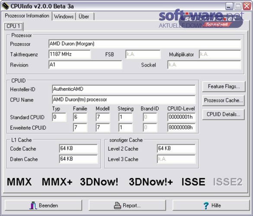253x216 pixels.
Task: Click the Erweiterte CPUID Brand-ID field
Action: (x=150, y=127)
